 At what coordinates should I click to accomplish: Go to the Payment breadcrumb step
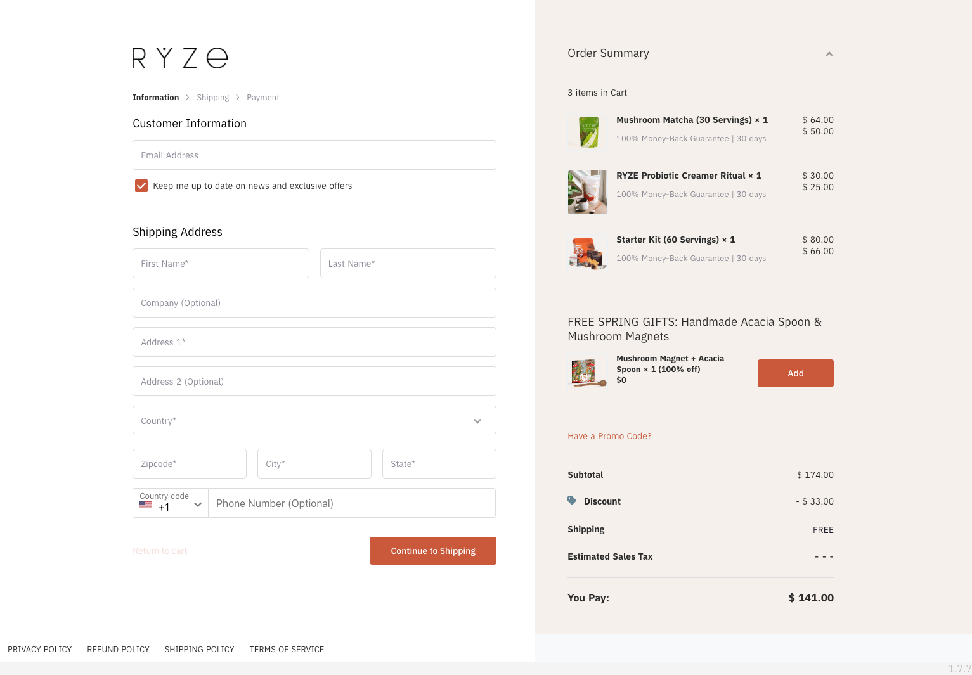pos(263,97)
